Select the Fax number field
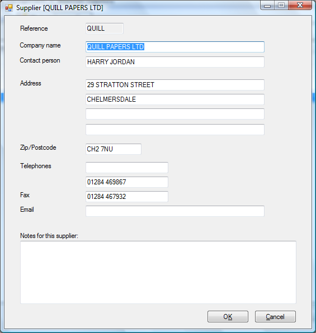This screenshot has height=333, width=316. tap(127, 197)
